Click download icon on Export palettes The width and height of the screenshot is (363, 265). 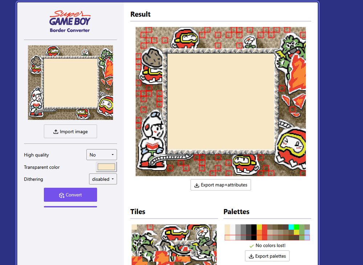[x=251, y=256]
